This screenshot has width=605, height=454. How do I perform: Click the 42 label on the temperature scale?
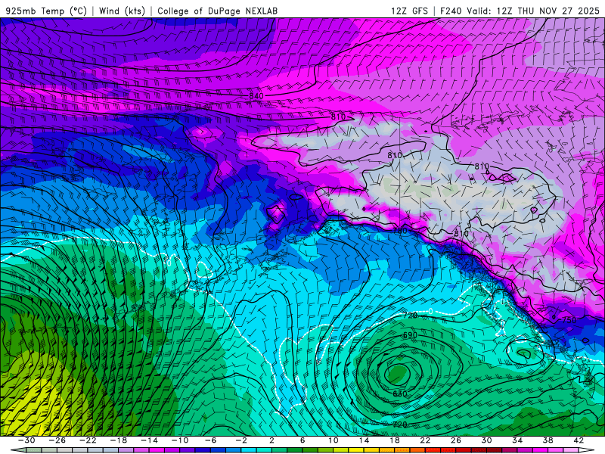[x=579, y=440]
